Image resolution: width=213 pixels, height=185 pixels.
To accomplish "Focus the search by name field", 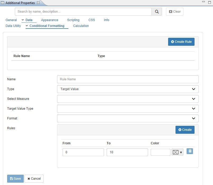I will click(83, 12).
